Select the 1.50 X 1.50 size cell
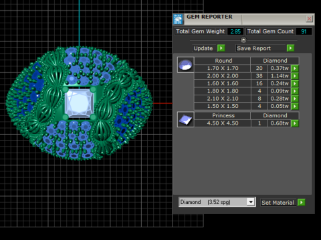The image size is (321, 240). point(223,106)
